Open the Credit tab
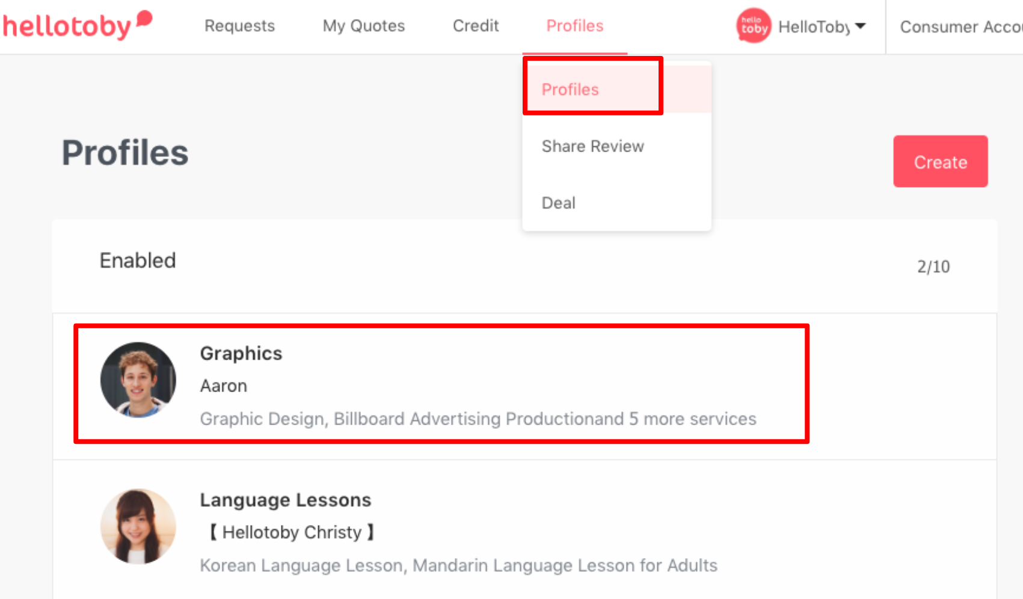The height and width of the screenshot is (599, 1023). (x=476, y=26)
